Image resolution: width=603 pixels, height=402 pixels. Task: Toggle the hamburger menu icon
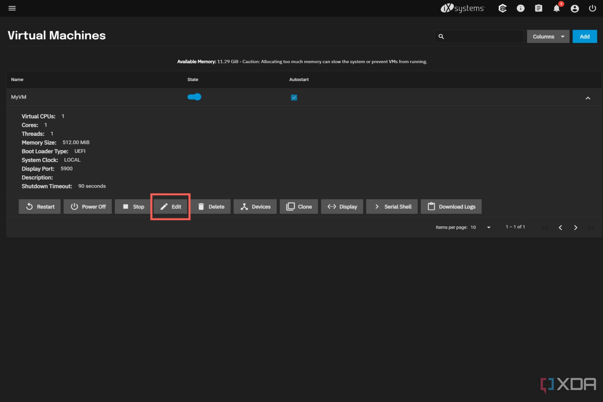coord(12,8)
